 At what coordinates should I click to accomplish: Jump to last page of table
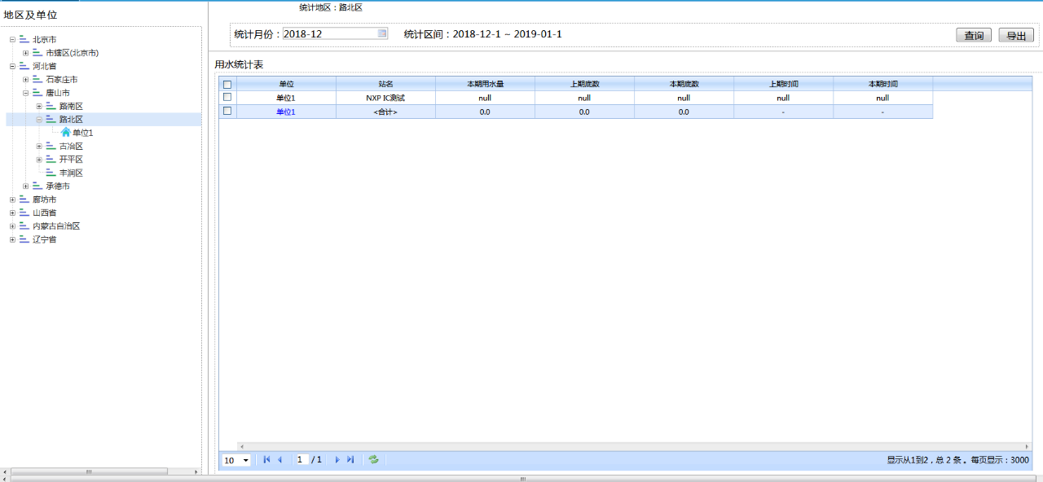click(350, 460)
